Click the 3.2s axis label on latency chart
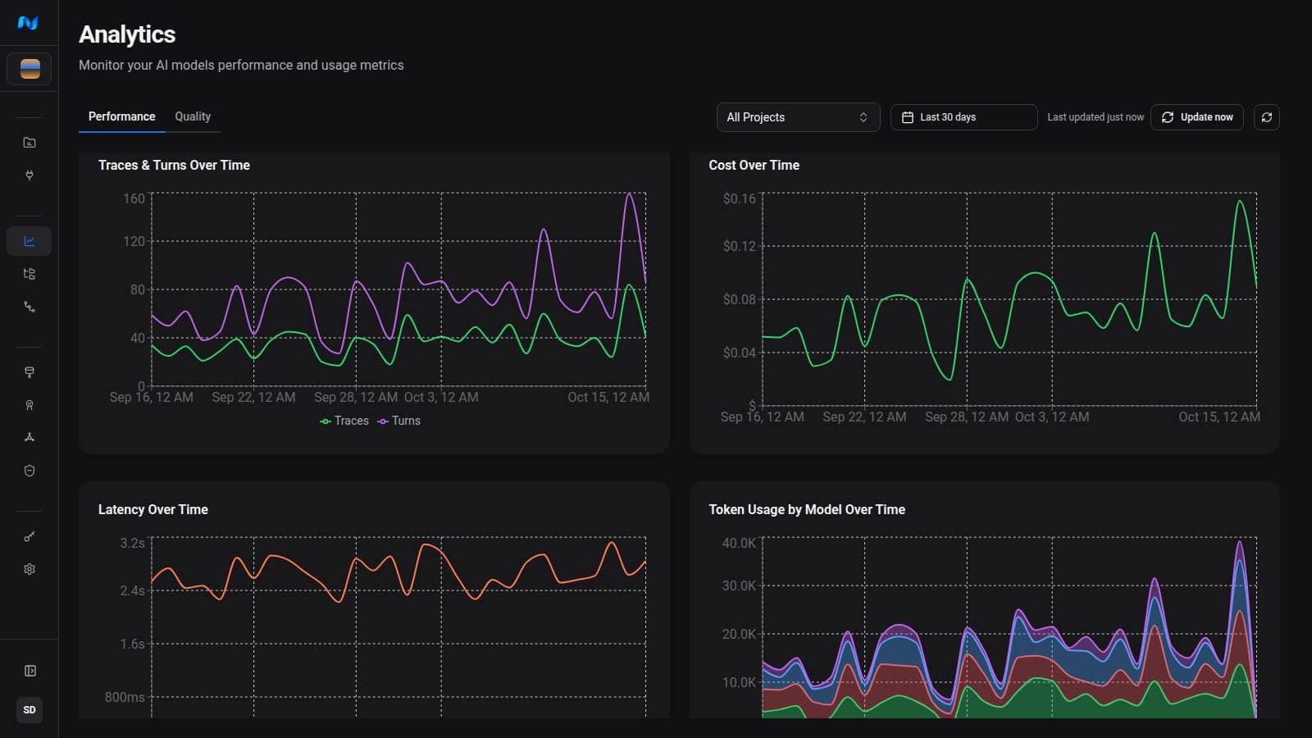 (132, 543)
